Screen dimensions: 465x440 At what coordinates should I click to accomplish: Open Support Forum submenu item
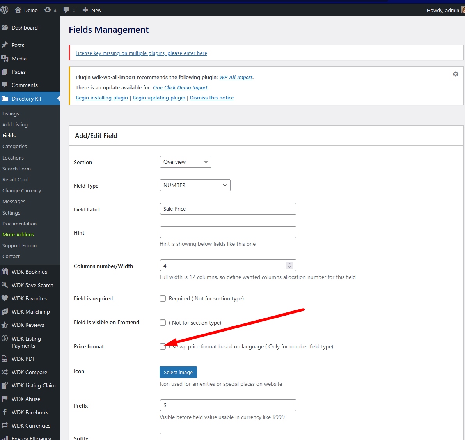20,246
